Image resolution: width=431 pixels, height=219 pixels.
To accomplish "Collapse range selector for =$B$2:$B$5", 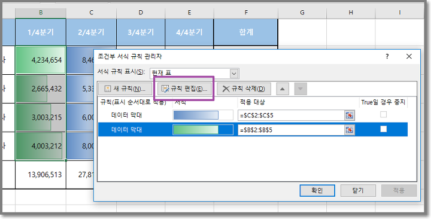I will click(350, 130).
